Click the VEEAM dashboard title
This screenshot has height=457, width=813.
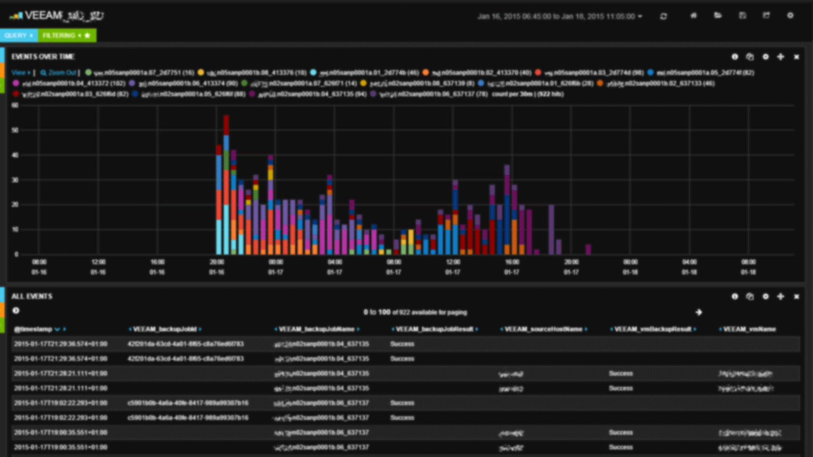click(64, 16)
